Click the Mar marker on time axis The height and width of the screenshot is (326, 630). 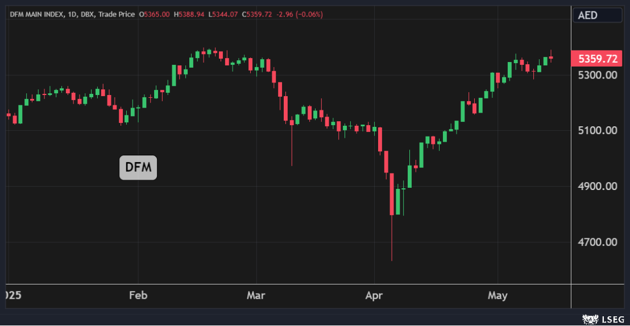click(256, 295)
